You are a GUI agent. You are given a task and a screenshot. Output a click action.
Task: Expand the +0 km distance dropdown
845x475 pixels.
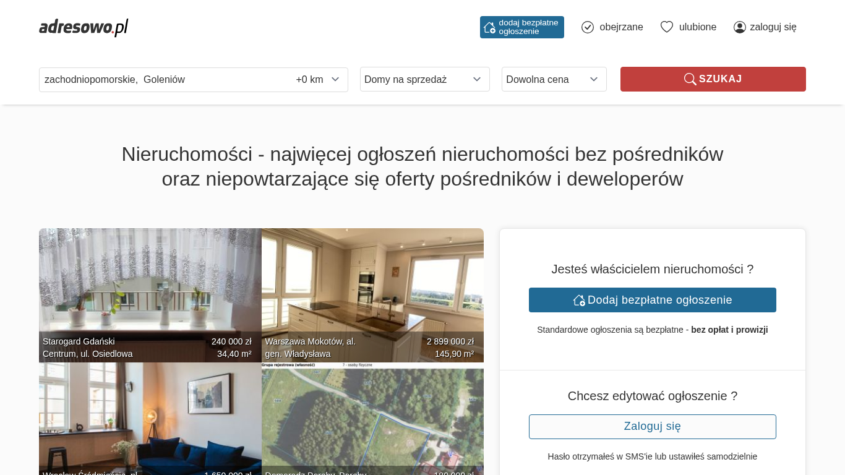(x=318, y=79)
